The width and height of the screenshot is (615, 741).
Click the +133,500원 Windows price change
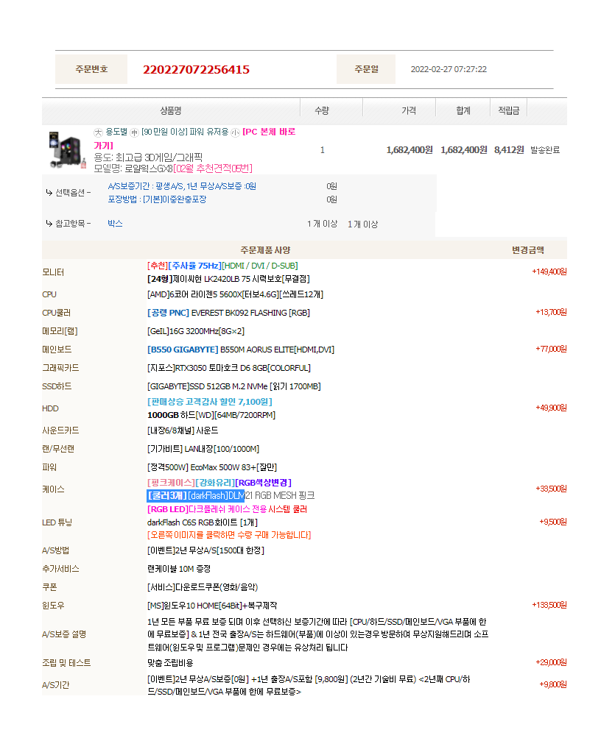[549, 606]
